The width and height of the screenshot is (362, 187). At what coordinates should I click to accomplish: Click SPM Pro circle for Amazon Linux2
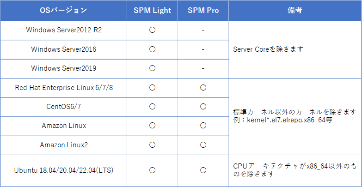click(x=203, y=145)
